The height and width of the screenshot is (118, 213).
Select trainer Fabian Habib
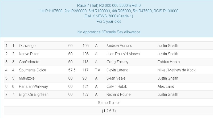coord(168,62)
